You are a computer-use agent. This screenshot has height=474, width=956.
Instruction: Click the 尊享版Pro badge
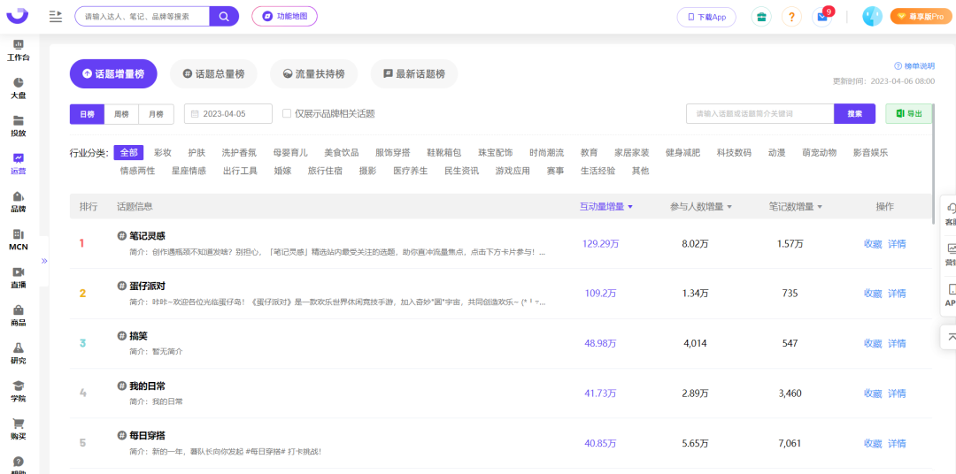coord(921,17)
